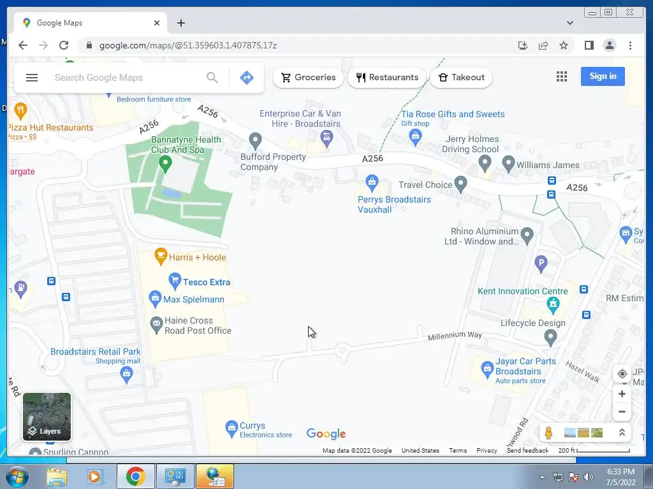Click the blue Sign in button
Image resolution: width=653 pixels, height=489 pixels.
(x=603, y=76)
